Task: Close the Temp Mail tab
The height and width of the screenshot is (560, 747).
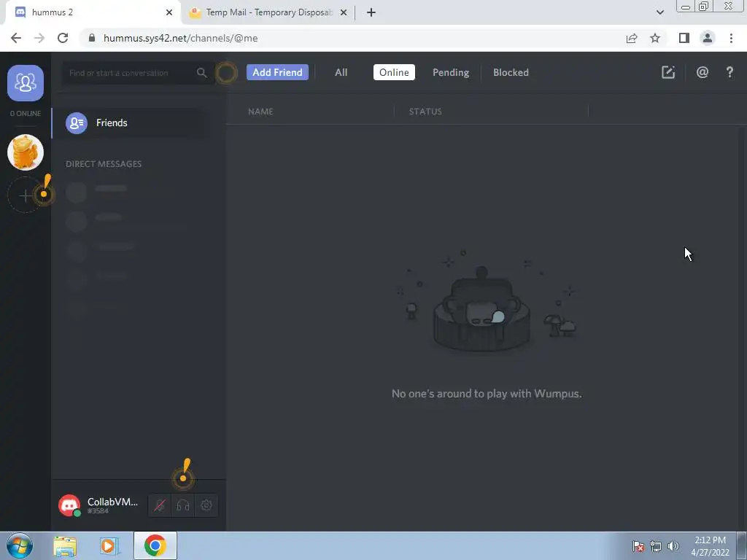Action: point(344,12)
